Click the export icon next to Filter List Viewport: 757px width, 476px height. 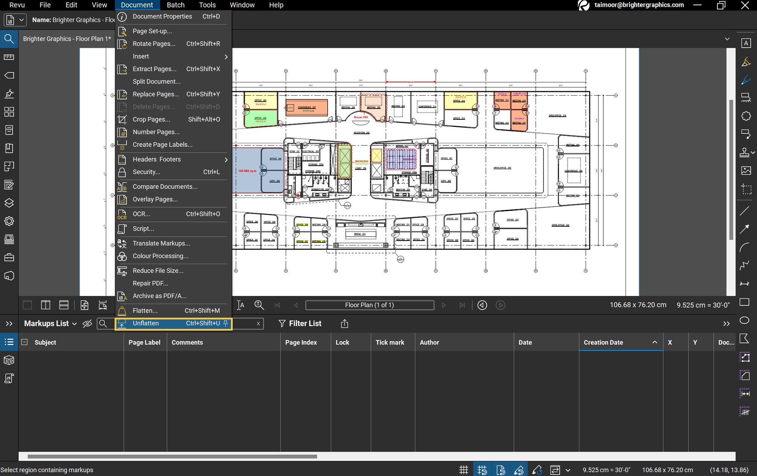(344, 323)
